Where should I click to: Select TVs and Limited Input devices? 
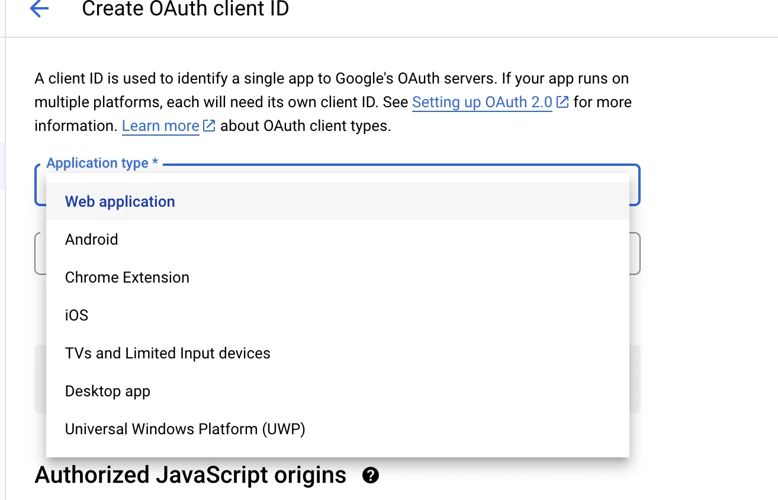[337, 353]
